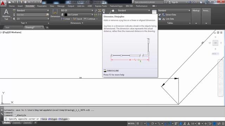Open the Insert ribbon tab

click(x=20, y=6)
